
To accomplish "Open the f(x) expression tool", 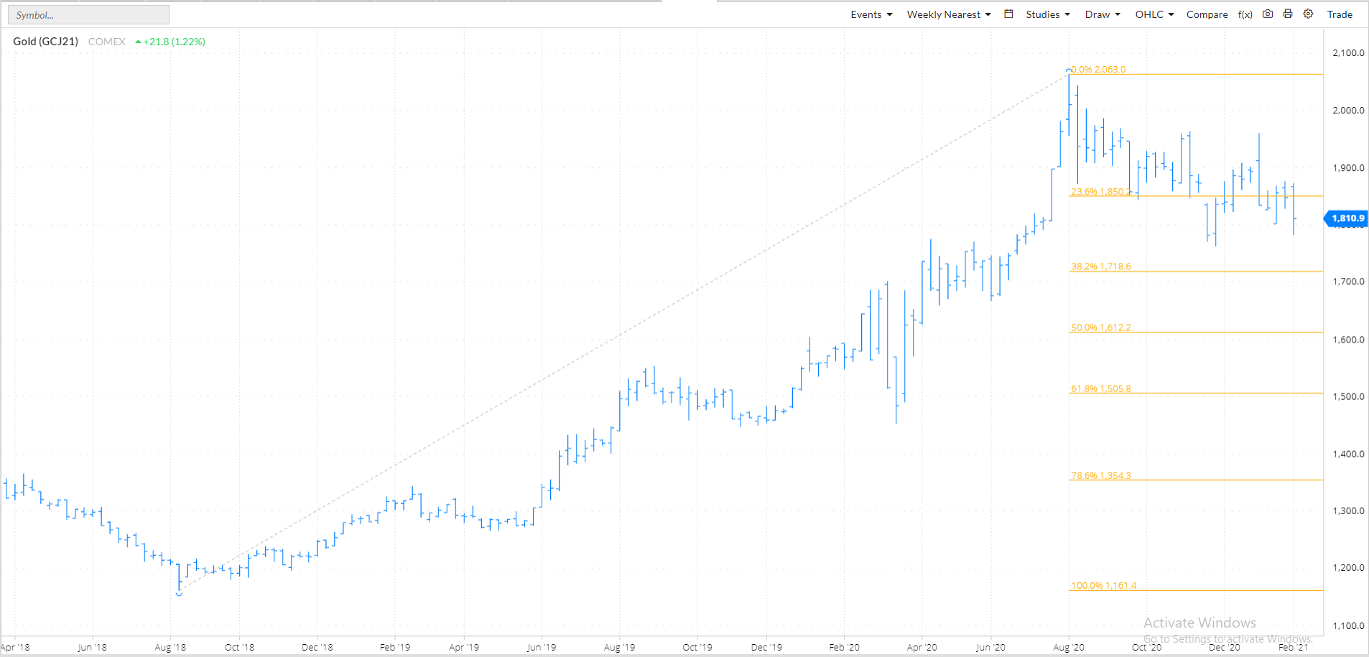I will [1245, 14].
